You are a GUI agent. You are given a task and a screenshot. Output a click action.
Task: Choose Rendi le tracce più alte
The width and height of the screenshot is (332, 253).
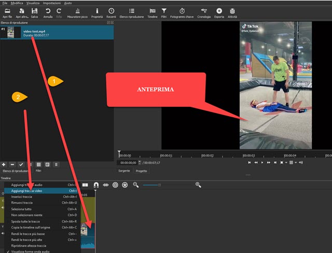pyautogui.click(x=43, y=240)
